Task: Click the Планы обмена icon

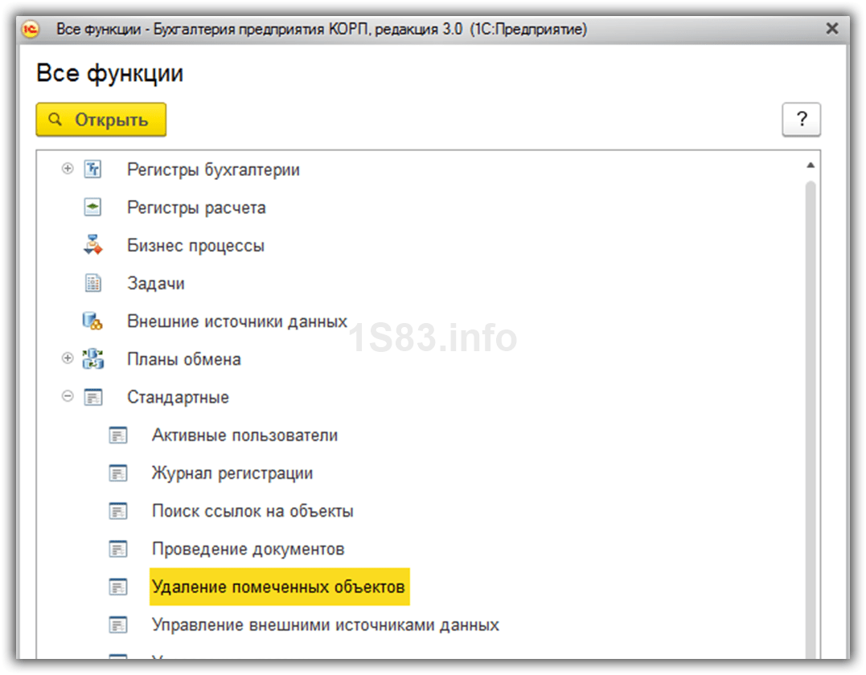Action: (92, 358)
